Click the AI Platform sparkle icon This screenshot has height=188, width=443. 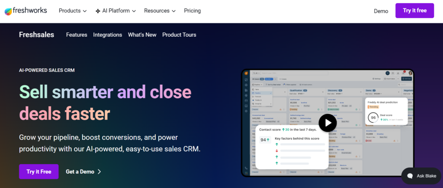(98, 11)
